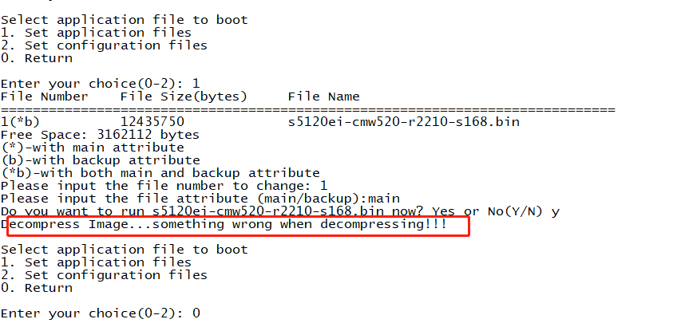The width and height of the screenshot is (673, 327).
Task: Select the file size value 12435750
Action: click(x=152, y=122)
